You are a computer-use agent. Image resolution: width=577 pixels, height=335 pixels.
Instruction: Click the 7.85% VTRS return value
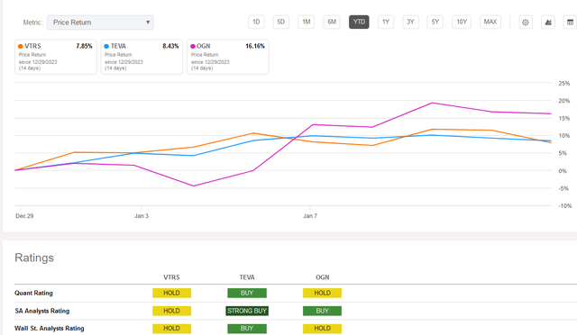[x=84, y=46]
